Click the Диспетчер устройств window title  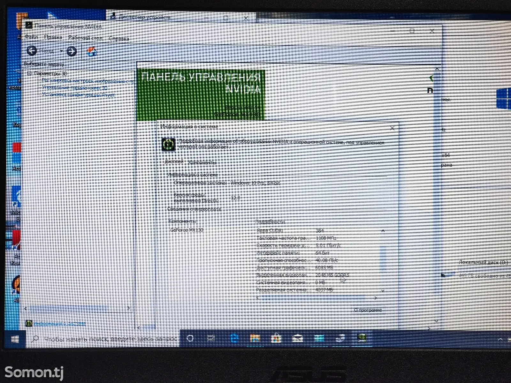tap(144, 17)
